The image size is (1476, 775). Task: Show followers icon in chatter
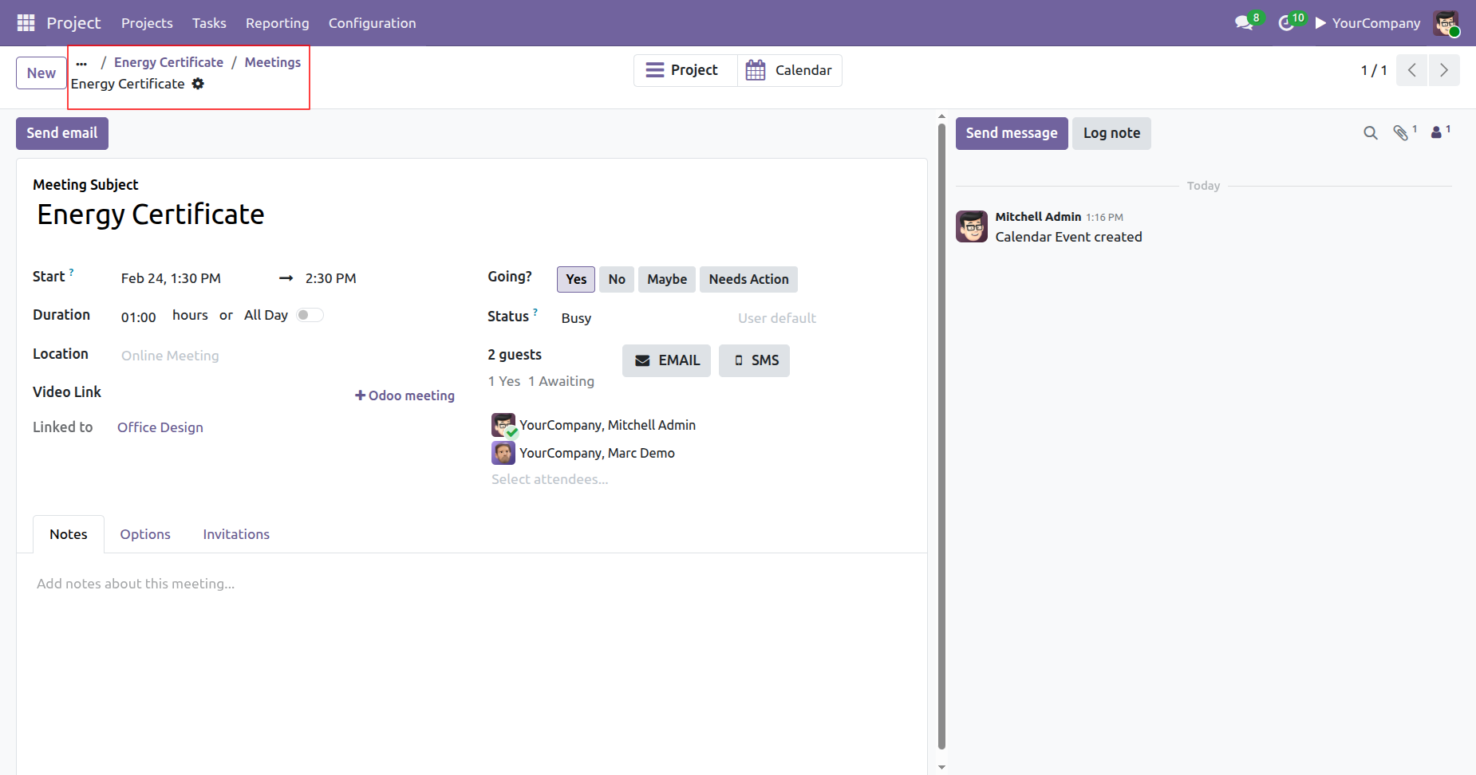coord(1437,133)
